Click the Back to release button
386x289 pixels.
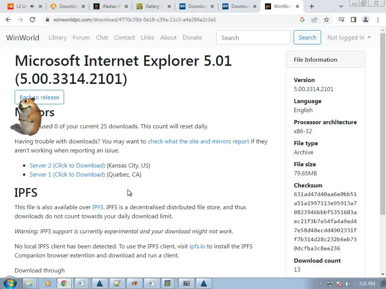click(39, 97)
